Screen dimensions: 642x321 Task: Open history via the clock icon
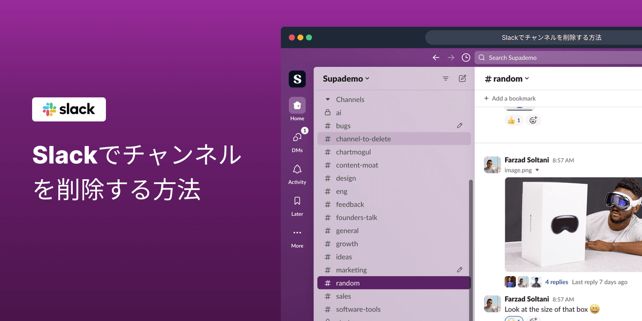465,57
